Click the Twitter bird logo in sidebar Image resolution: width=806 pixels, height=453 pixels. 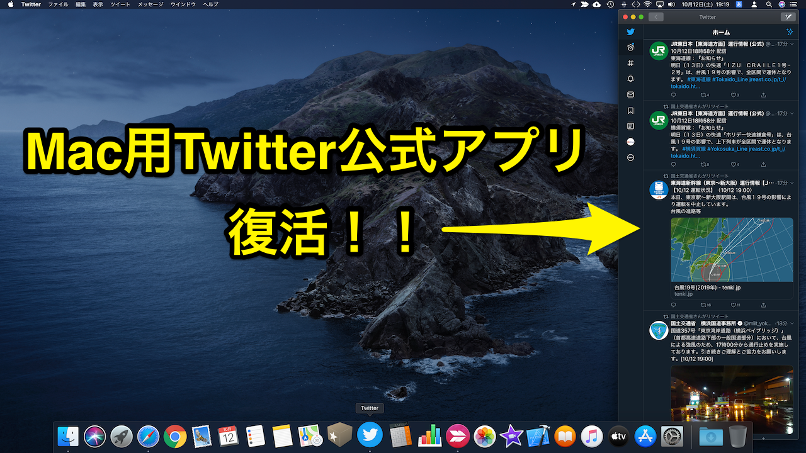tap(631, 31)
